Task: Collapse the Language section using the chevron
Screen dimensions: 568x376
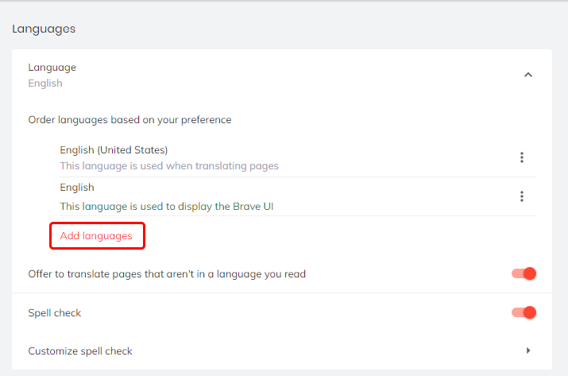Action: coord(528,75)
